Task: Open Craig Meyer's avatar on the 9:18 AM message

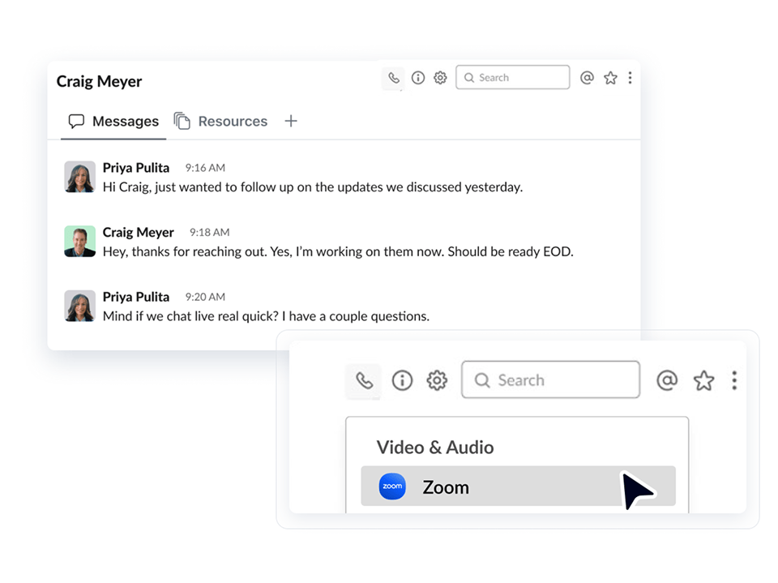Action: [x=79, y=242]
